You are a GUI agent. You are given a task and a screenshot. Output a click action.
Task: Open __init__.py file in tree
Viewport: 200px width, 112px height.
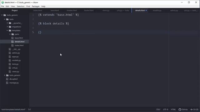[16, 49]
